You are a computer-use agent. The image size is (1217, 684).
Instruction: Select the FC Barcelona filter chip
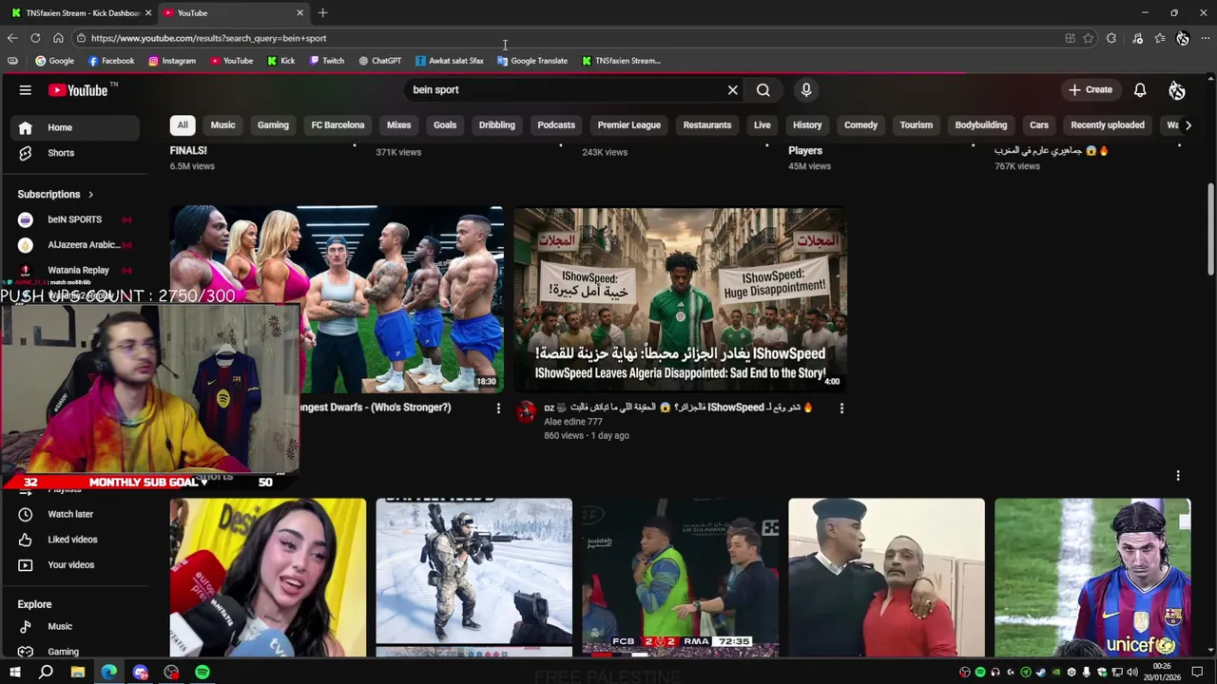[x=338, y=125]
